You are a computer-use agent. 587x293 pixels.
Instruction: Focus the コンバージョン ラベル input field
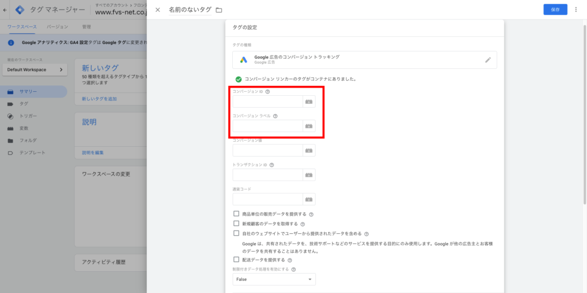tap(268, 126)
